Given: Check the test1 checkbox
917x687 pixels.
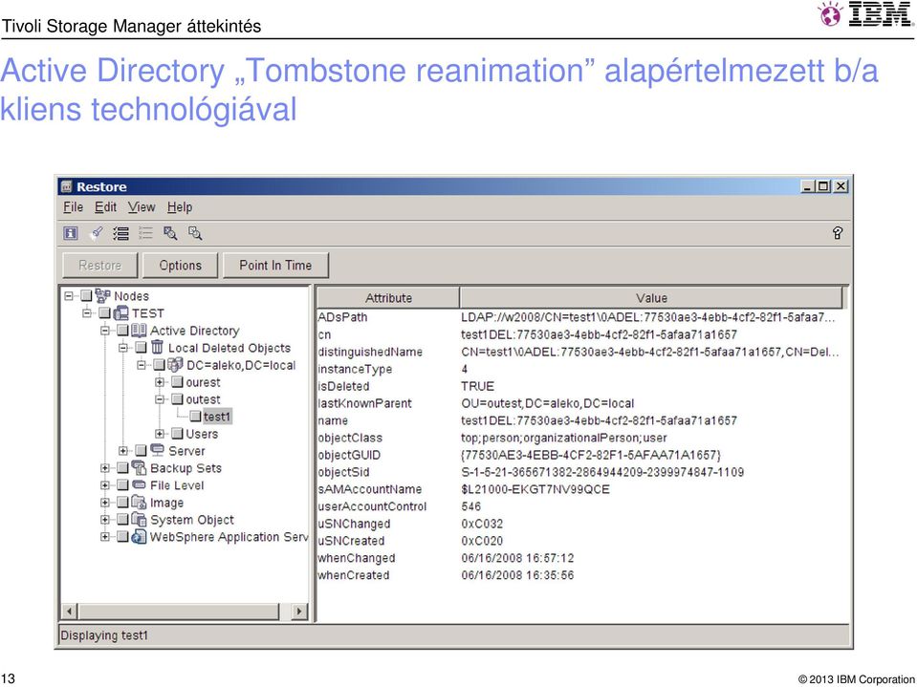Looking at the screenshot, I should pos(195,417).
